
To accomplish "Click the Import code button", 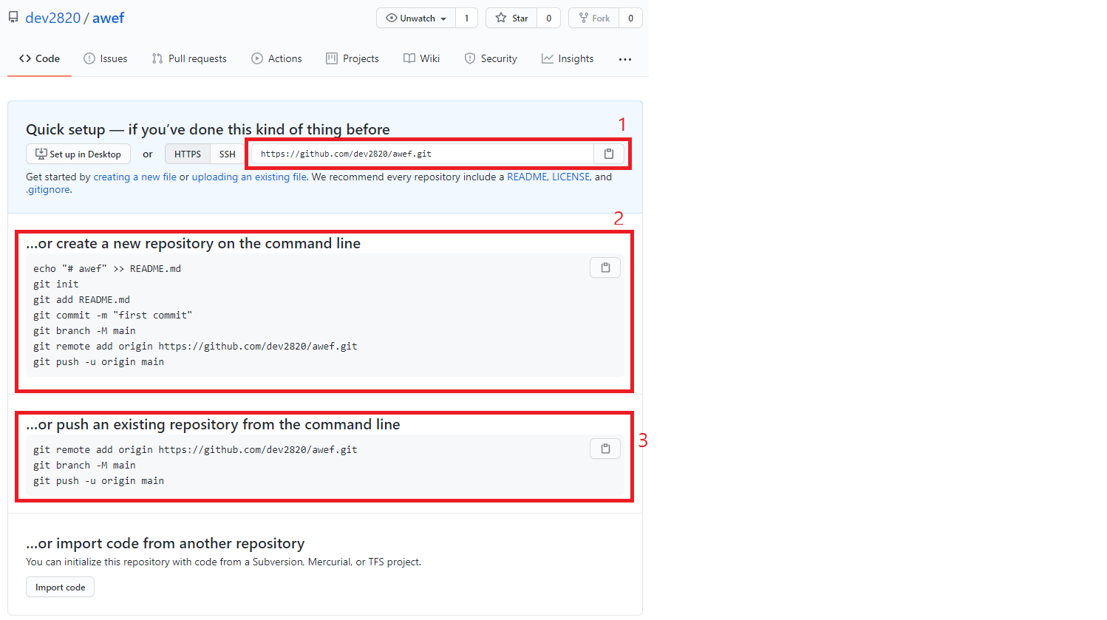I will (61, 587).
